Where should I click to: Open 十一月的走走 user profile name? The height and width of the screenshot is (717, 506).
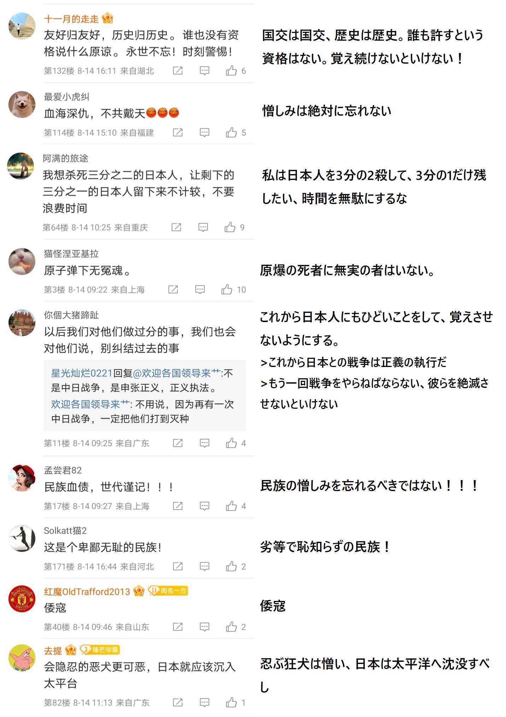pyautogui.click(x=71, y=19)
